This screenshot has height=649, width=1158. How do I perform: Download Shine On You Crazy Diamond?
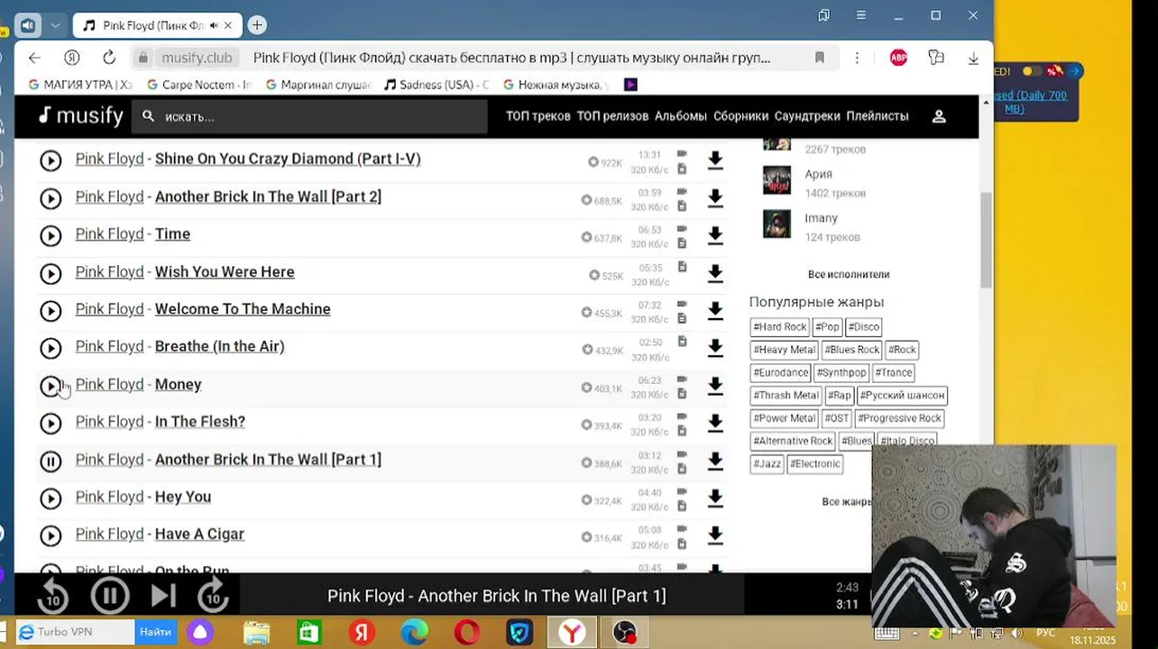pos(715,160)
